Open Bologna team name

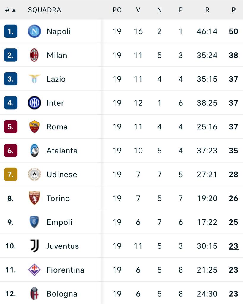click(62, 294)
